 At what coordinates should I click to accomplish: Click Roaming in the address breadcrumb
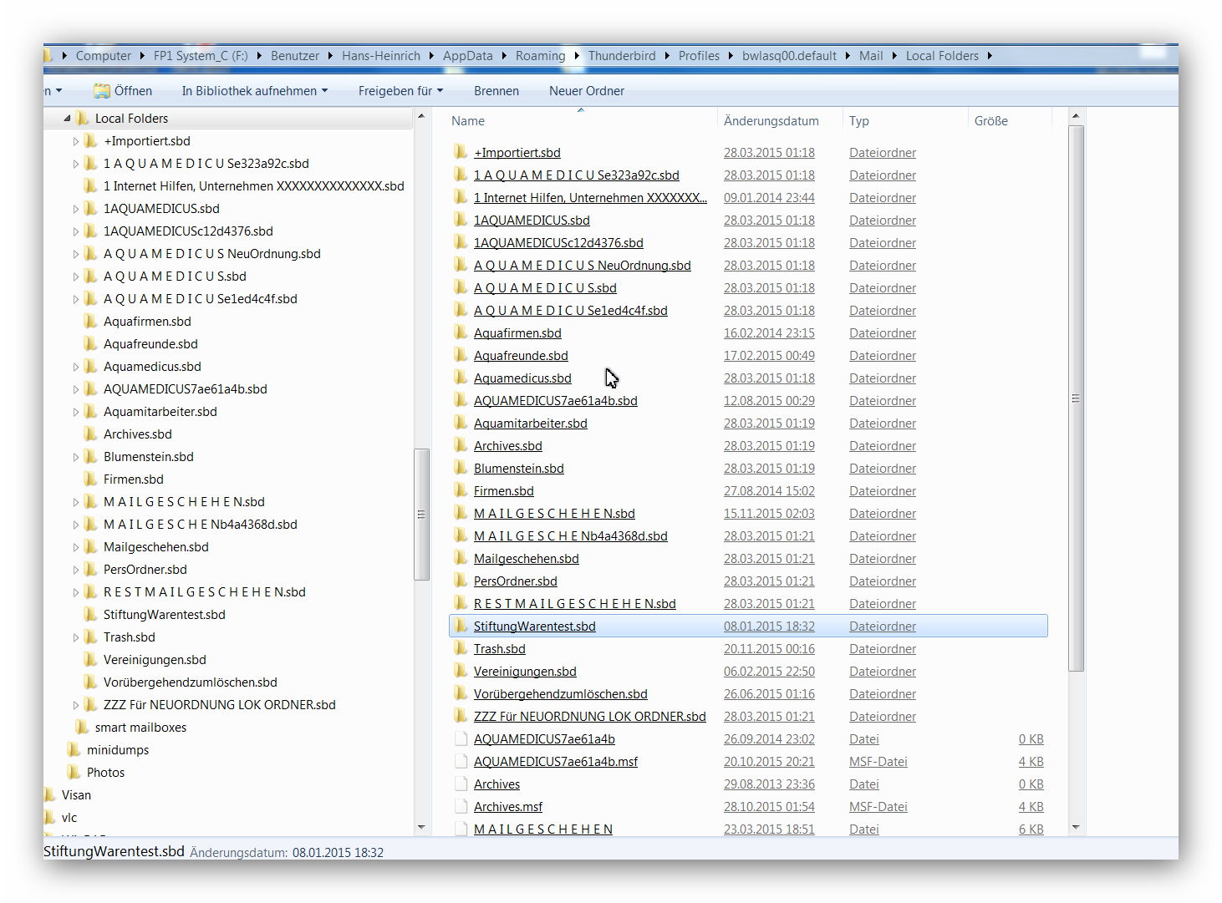[540, 55]
